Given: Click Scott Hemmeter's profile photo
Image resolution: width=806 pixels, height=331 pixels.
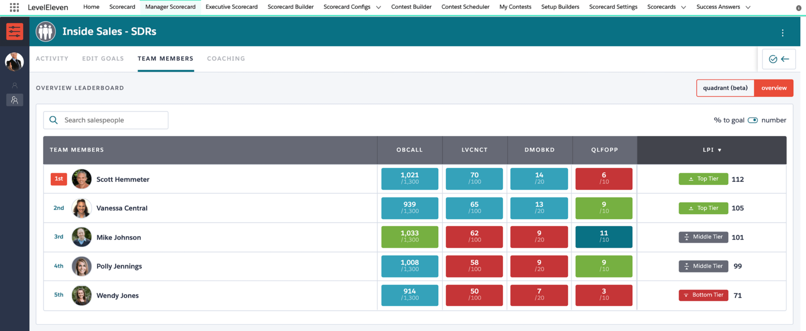Looking at the screenshot, I should (x=81, y=179).
